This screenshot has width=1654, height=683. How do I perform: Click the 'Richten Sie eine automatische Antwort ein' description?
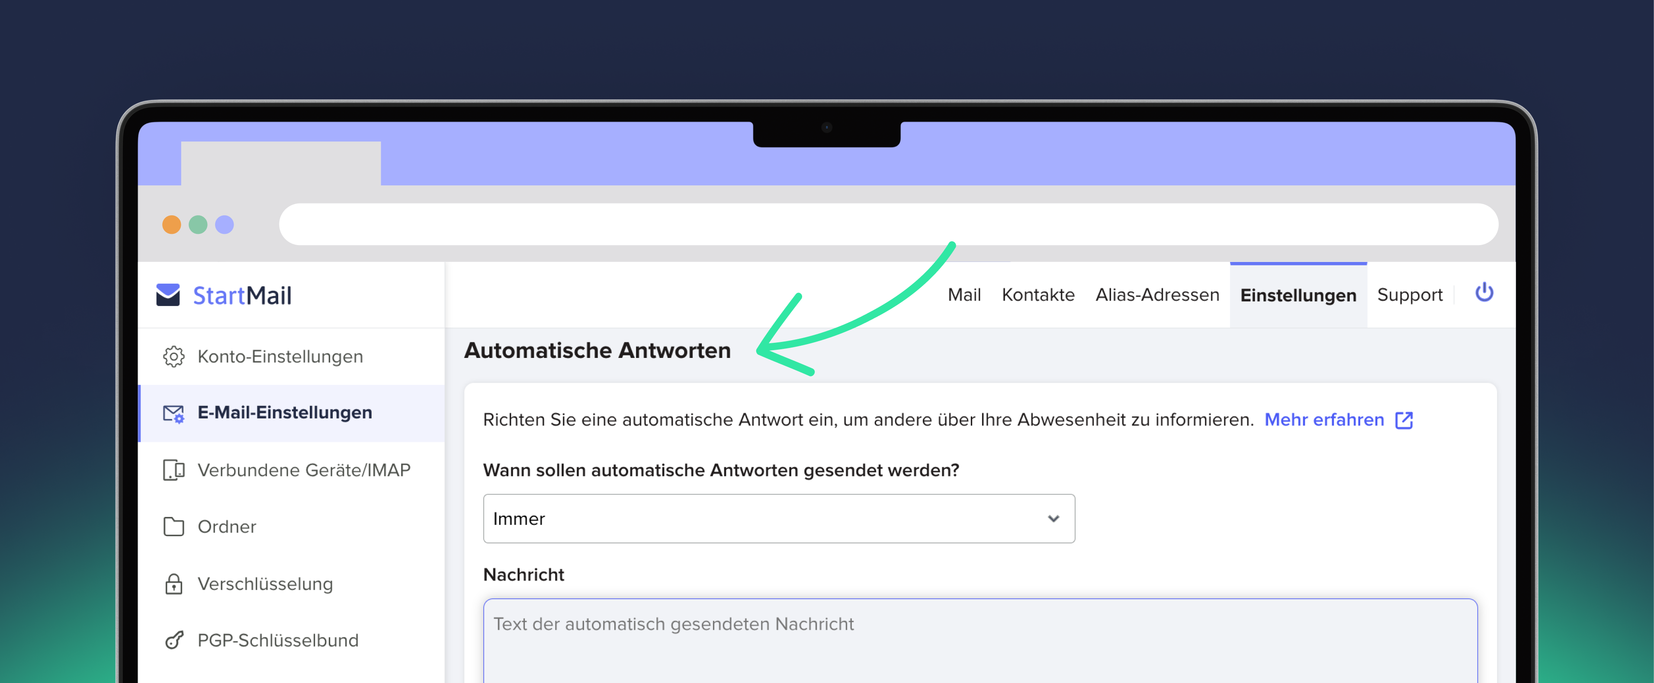[x=868, y=420]
